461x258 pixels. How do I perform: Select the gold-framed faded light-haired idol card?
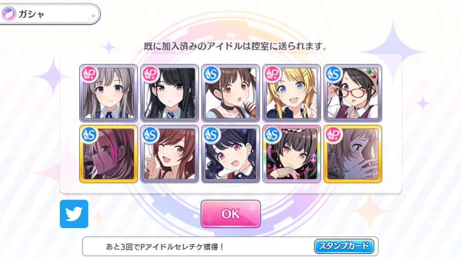point(353,154)
